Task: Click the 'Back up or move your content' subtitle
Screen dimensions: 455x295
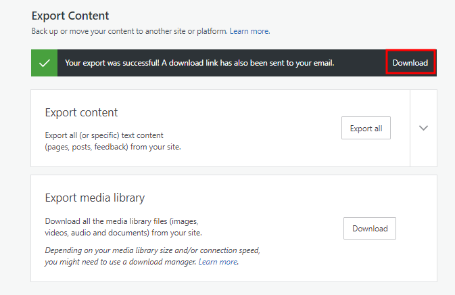Action: click(x=128, y=31)
